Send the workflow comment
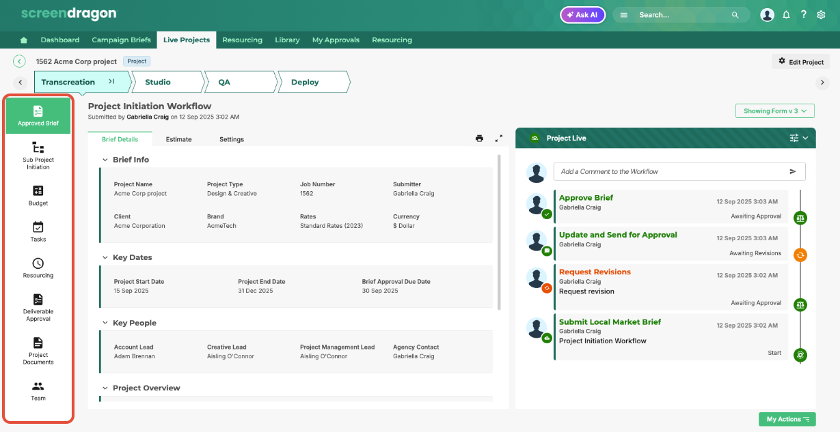Image resolution: width=840 pixels, height=432 pixels. [793, 171]
